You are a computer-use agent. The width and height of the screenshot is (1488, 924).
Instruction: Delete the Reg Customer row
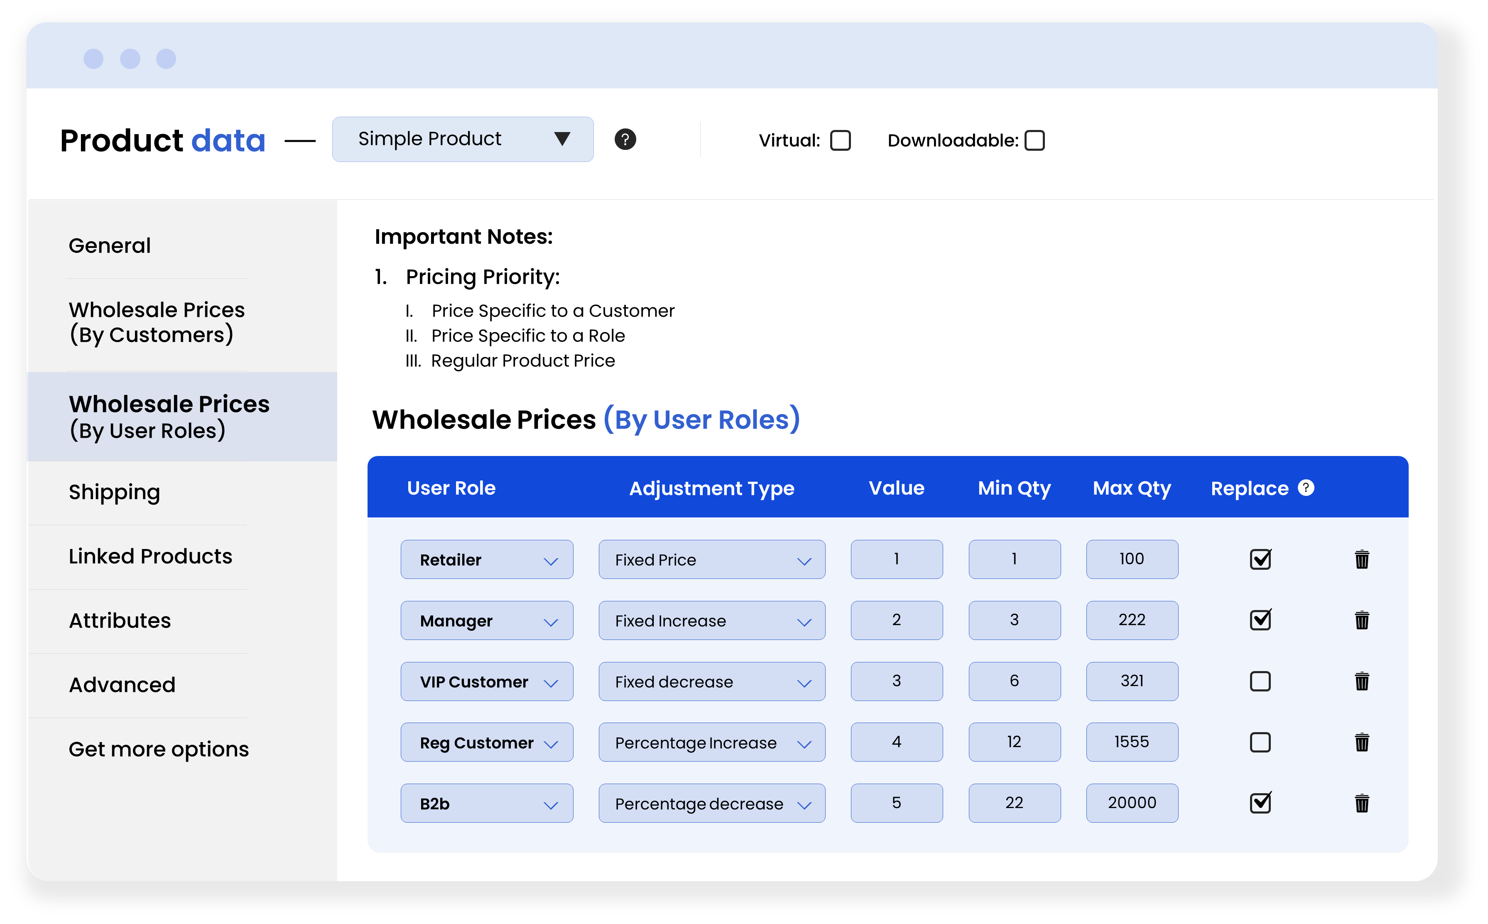click(1361, 742)
